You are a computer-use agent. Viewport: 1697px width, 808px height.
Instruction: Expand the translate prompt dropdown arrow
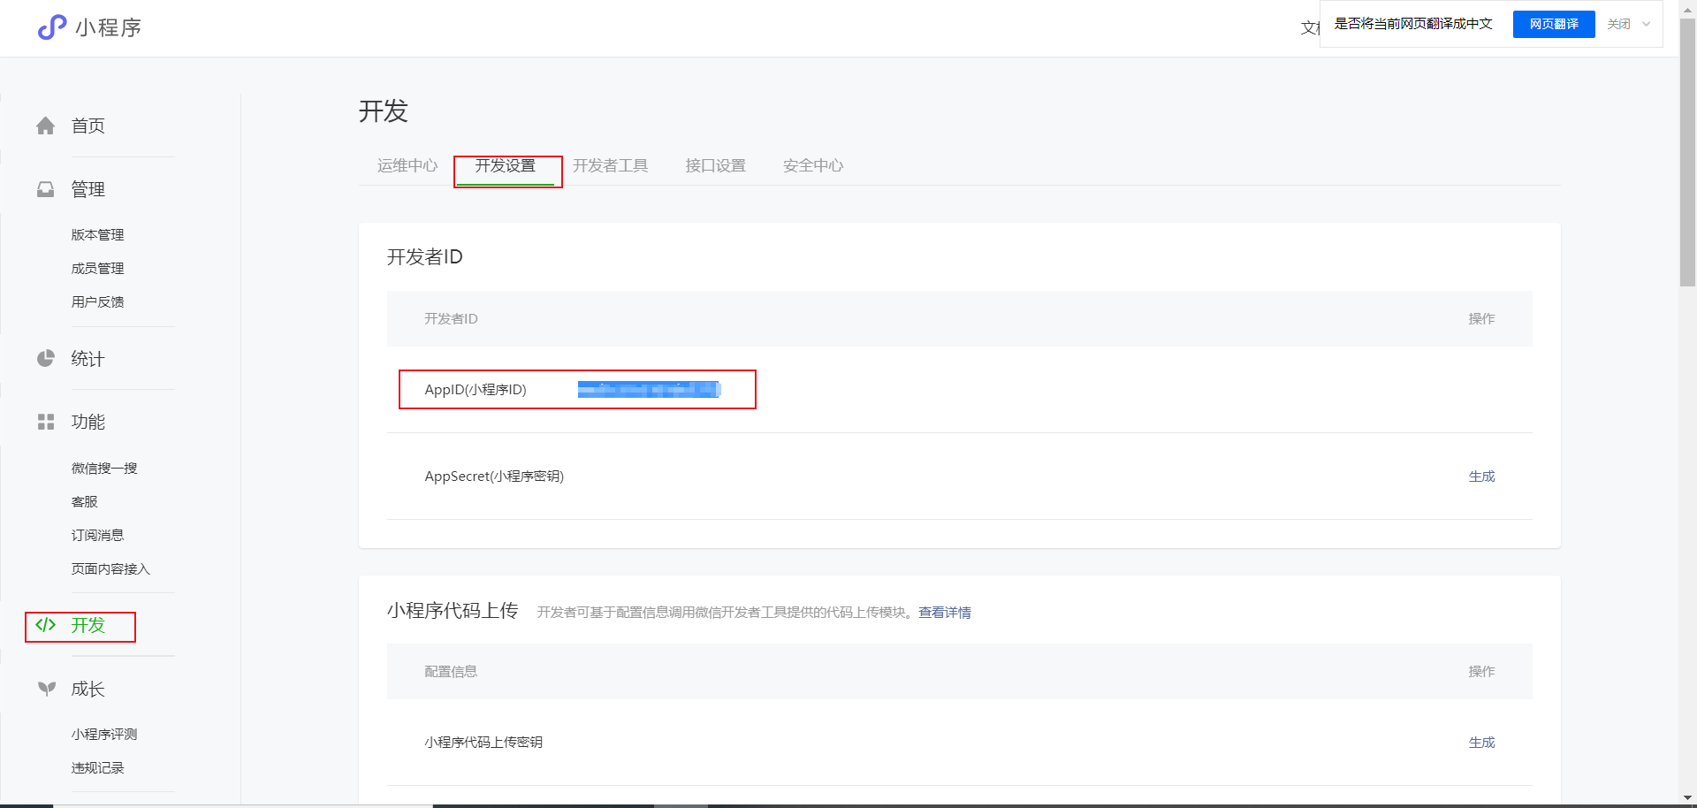[1647, 24]
